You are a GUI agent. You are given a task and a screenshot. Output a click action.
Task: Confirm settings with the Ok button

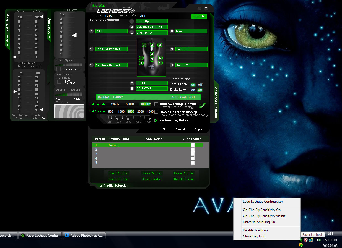click(164, 129)
